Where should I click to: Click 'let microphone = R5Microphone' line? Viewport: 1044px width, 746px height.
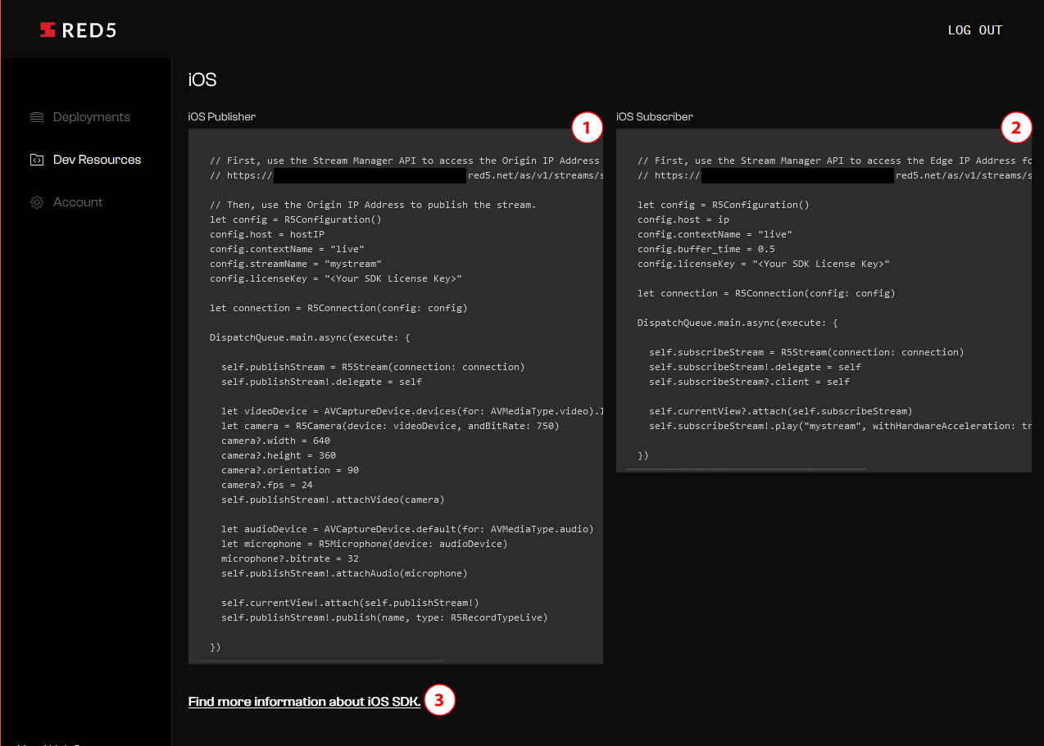point(365,544)
